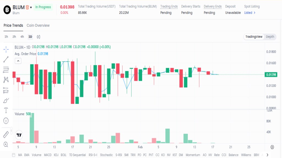
Task: Open the horizontal lines drawing tool
Action: pyautogui.click(x=6, y=70)
